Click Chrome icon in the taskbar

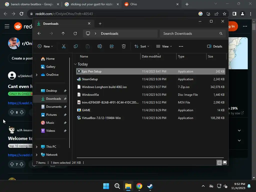click(x=139, y=186)
